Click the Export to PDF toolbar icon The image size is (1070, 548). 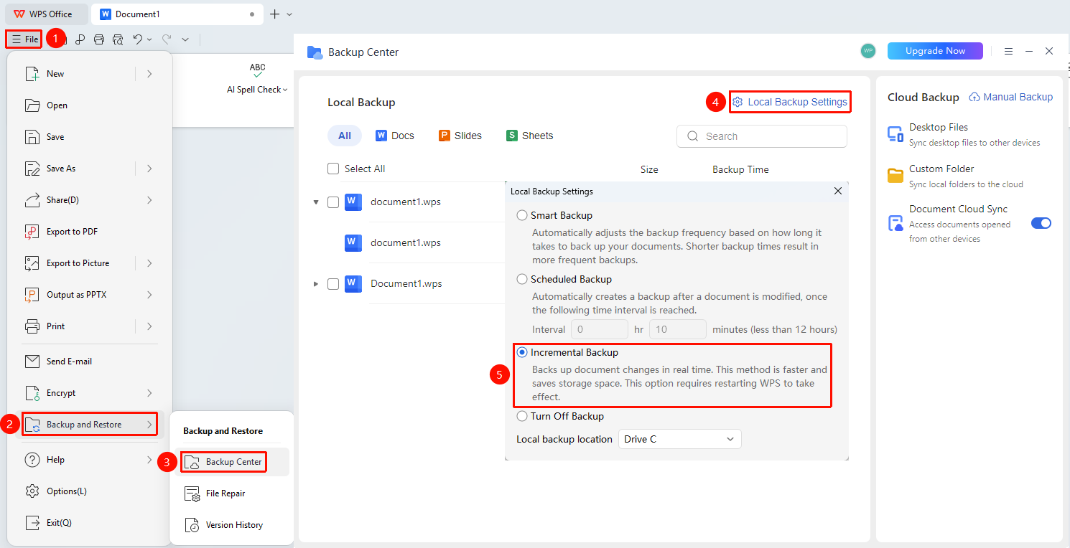pyautogui.click(x=80, y=39)
